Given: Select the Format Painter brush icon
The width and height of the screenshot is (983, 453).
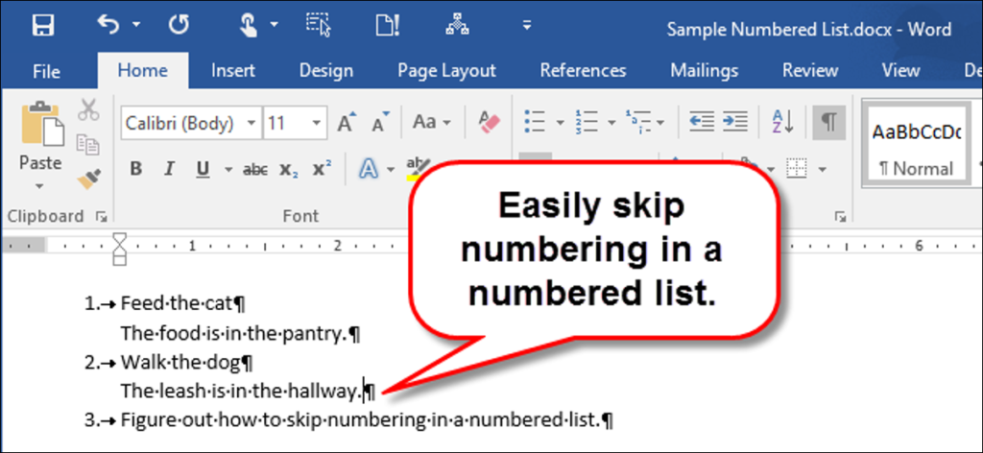Looking at the screenshot, I should [x=89, y=179].
